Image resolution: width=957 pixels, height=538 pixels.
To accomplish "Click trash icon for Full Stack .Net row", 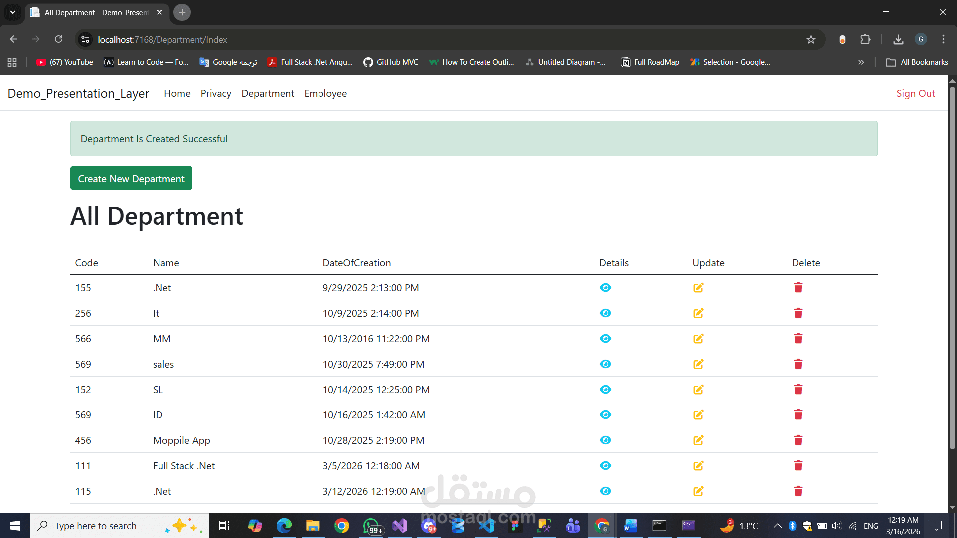I will pyautogui.click(x=798, y=466).
